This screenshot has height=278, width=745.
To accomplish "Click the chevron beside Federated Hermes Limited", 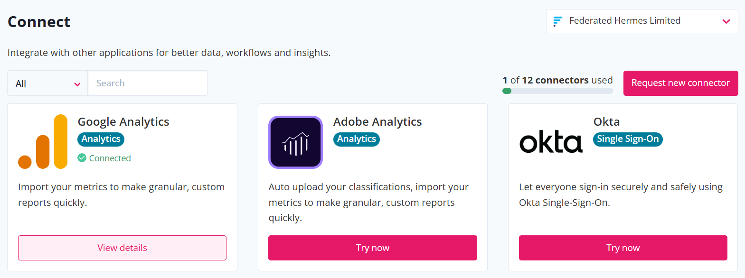I will point(726,21).
